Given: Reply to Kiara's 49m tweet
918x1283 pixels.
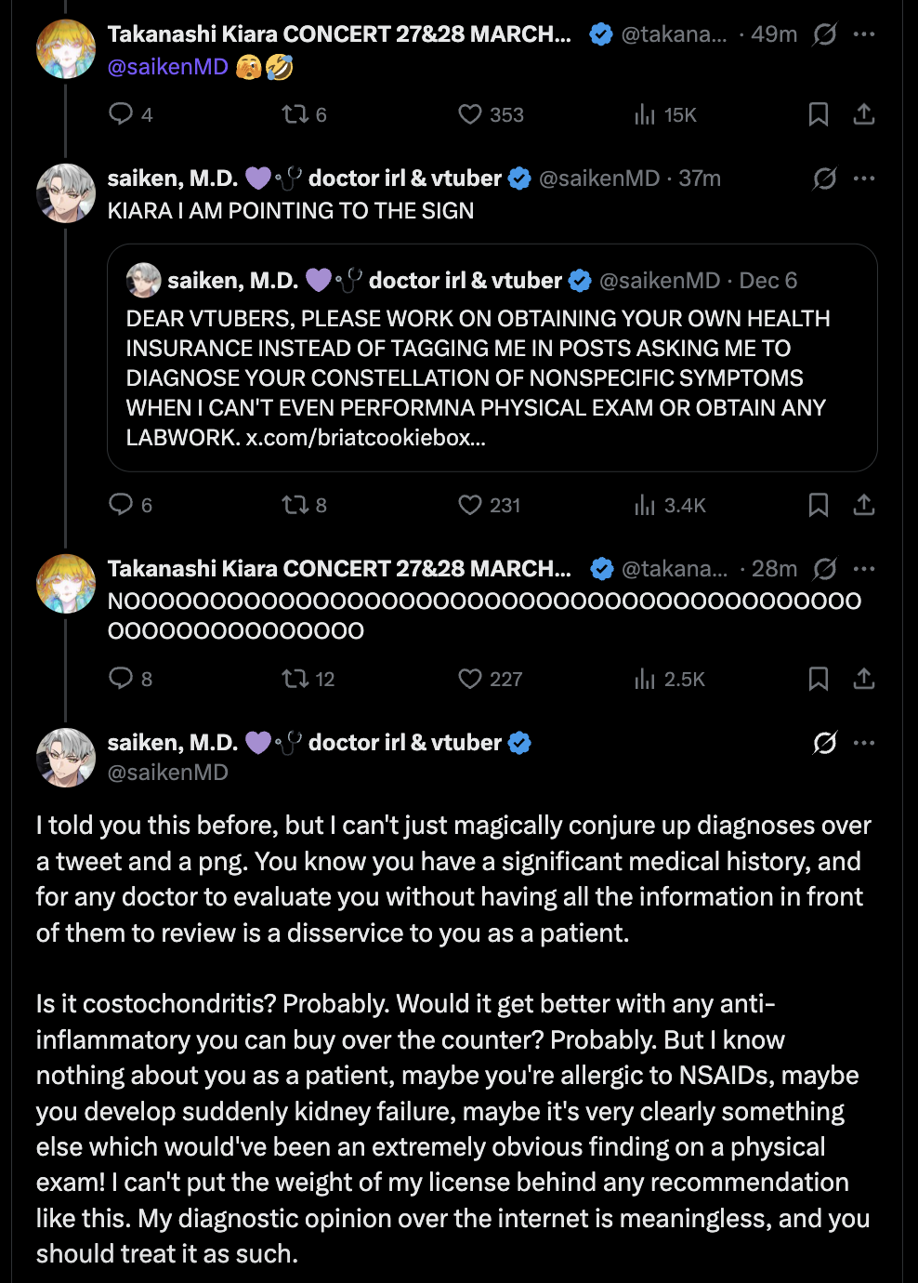Looking at the screenshot, I should point(121,114).
